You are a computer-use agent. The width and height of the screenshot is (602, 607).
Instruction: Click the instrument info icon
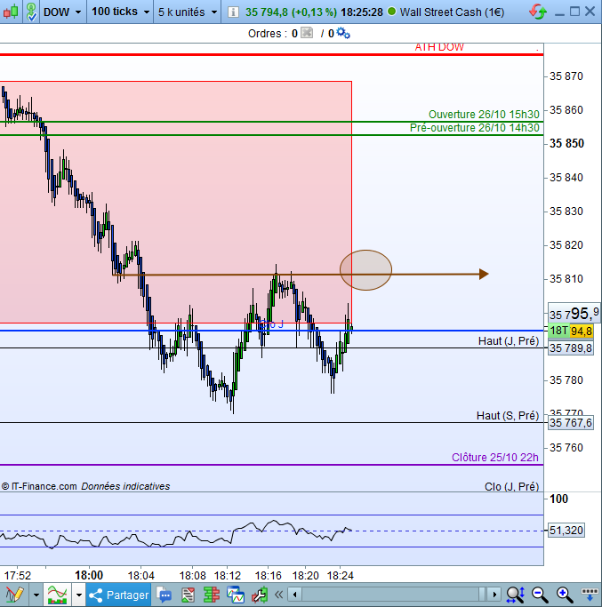pyautogui.click(x=233, y=12)
